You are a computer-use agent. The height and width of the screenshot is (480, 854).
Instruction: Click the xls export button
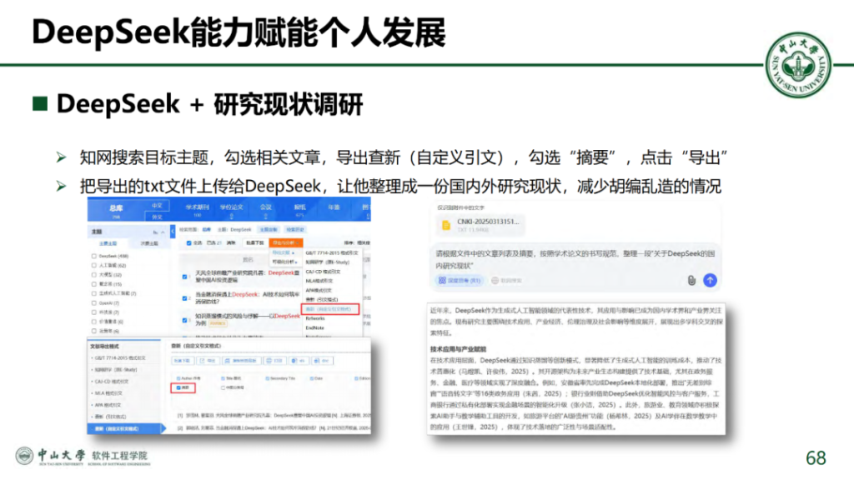[299, 361]
